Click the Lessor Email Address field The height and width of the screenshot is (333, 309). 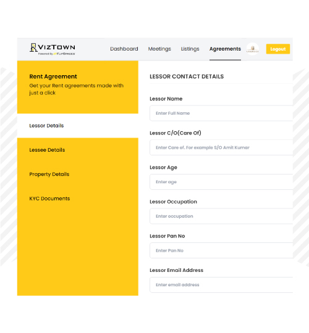tap(221, 285)
